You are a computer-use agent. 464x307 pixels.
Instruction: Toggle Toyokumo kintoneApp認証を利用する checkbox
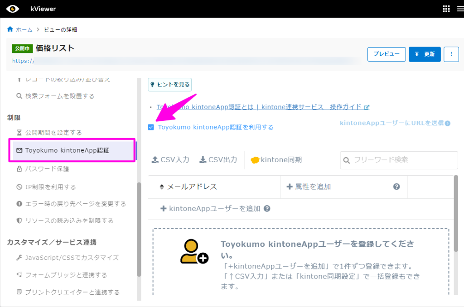coord(151,127)
